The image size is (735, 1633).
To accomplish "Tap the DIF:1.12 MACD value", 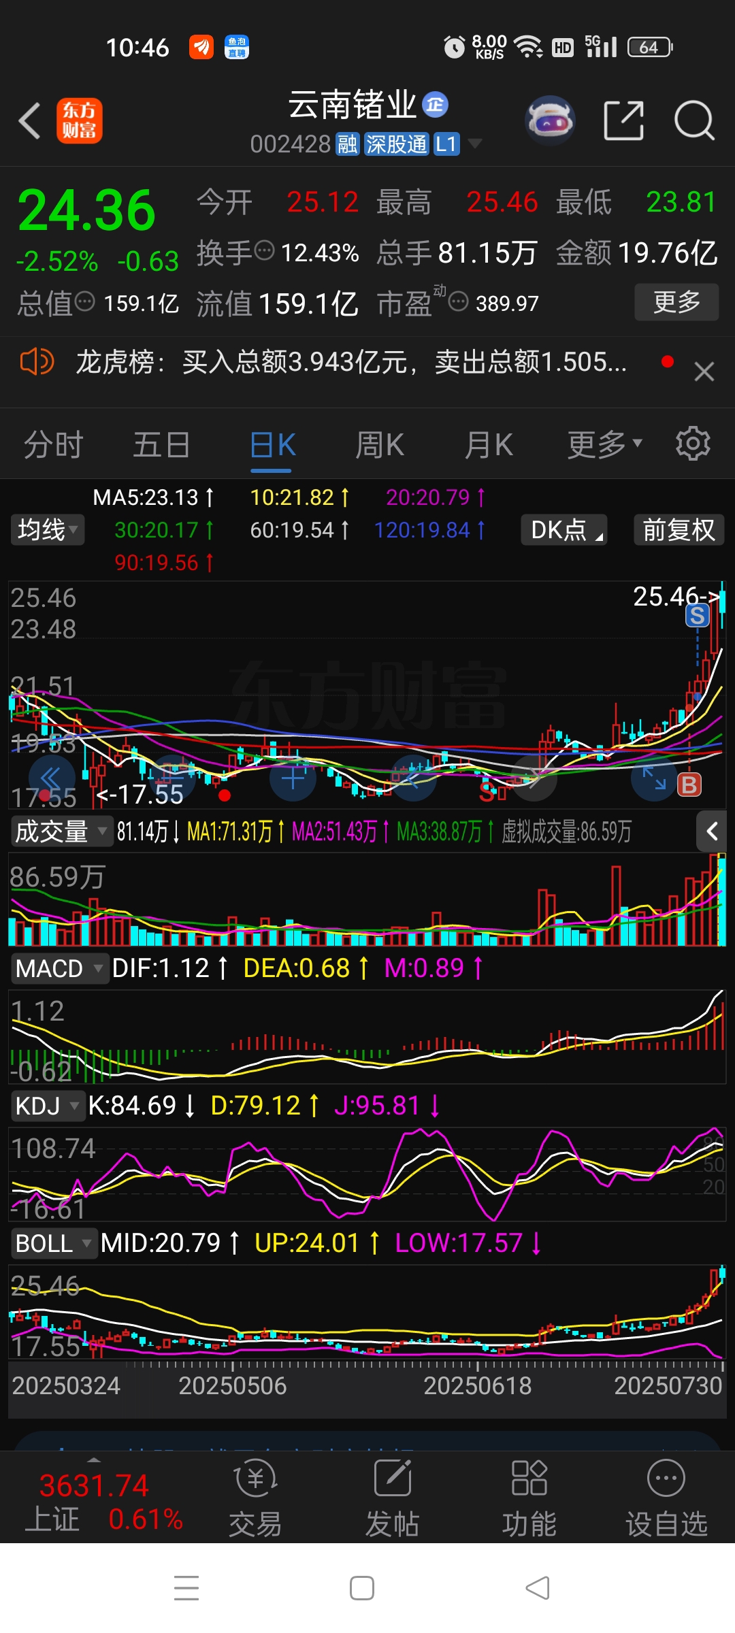I will [170, 968].
